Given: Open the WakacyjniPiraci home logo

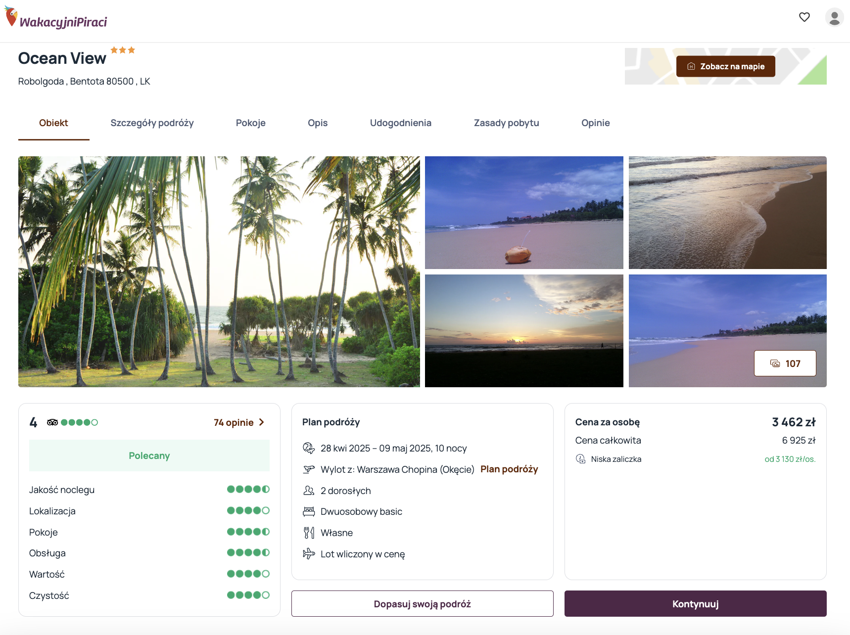Looking at the screenshot, I should (x=56, y=18).
